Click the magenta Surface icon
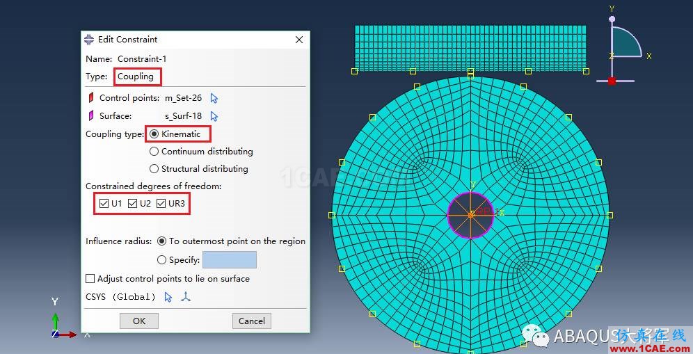Viewport: 693px width, 354px height. tap(91, 115)
